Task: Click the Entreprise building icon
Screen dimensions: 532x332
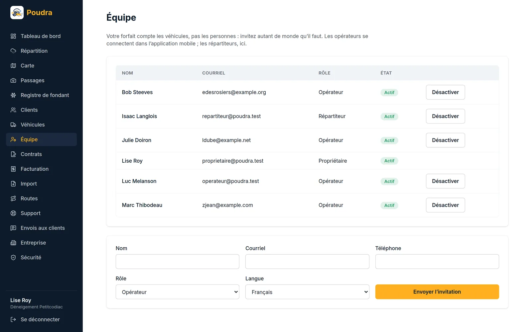Action: 13,243
